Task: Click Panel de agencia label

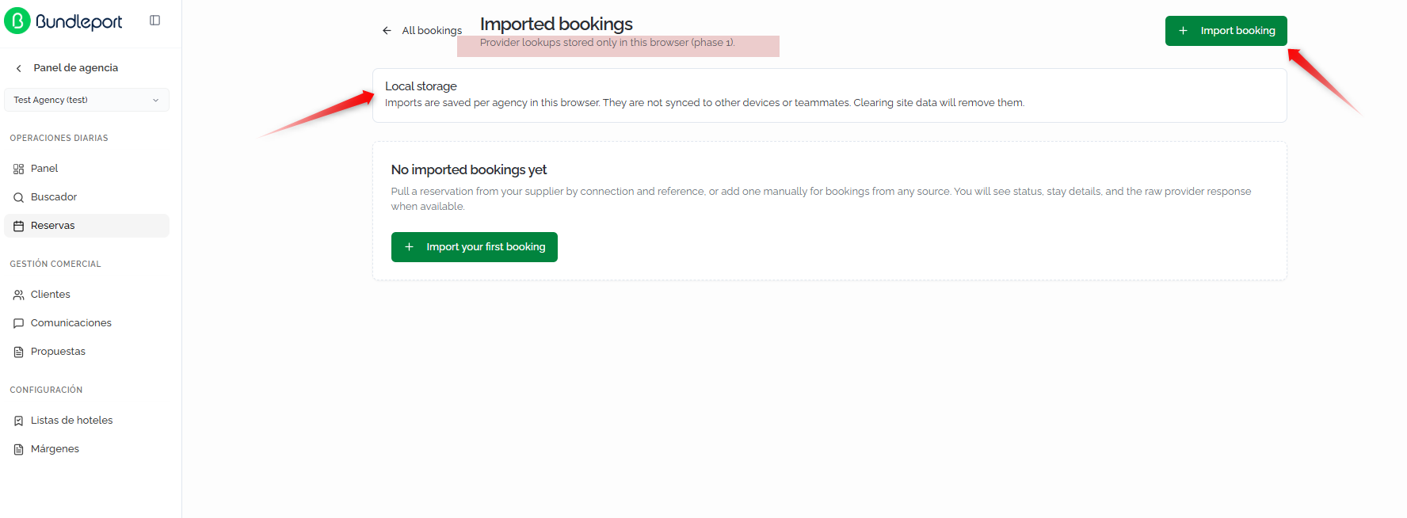Action: (76, 68)
